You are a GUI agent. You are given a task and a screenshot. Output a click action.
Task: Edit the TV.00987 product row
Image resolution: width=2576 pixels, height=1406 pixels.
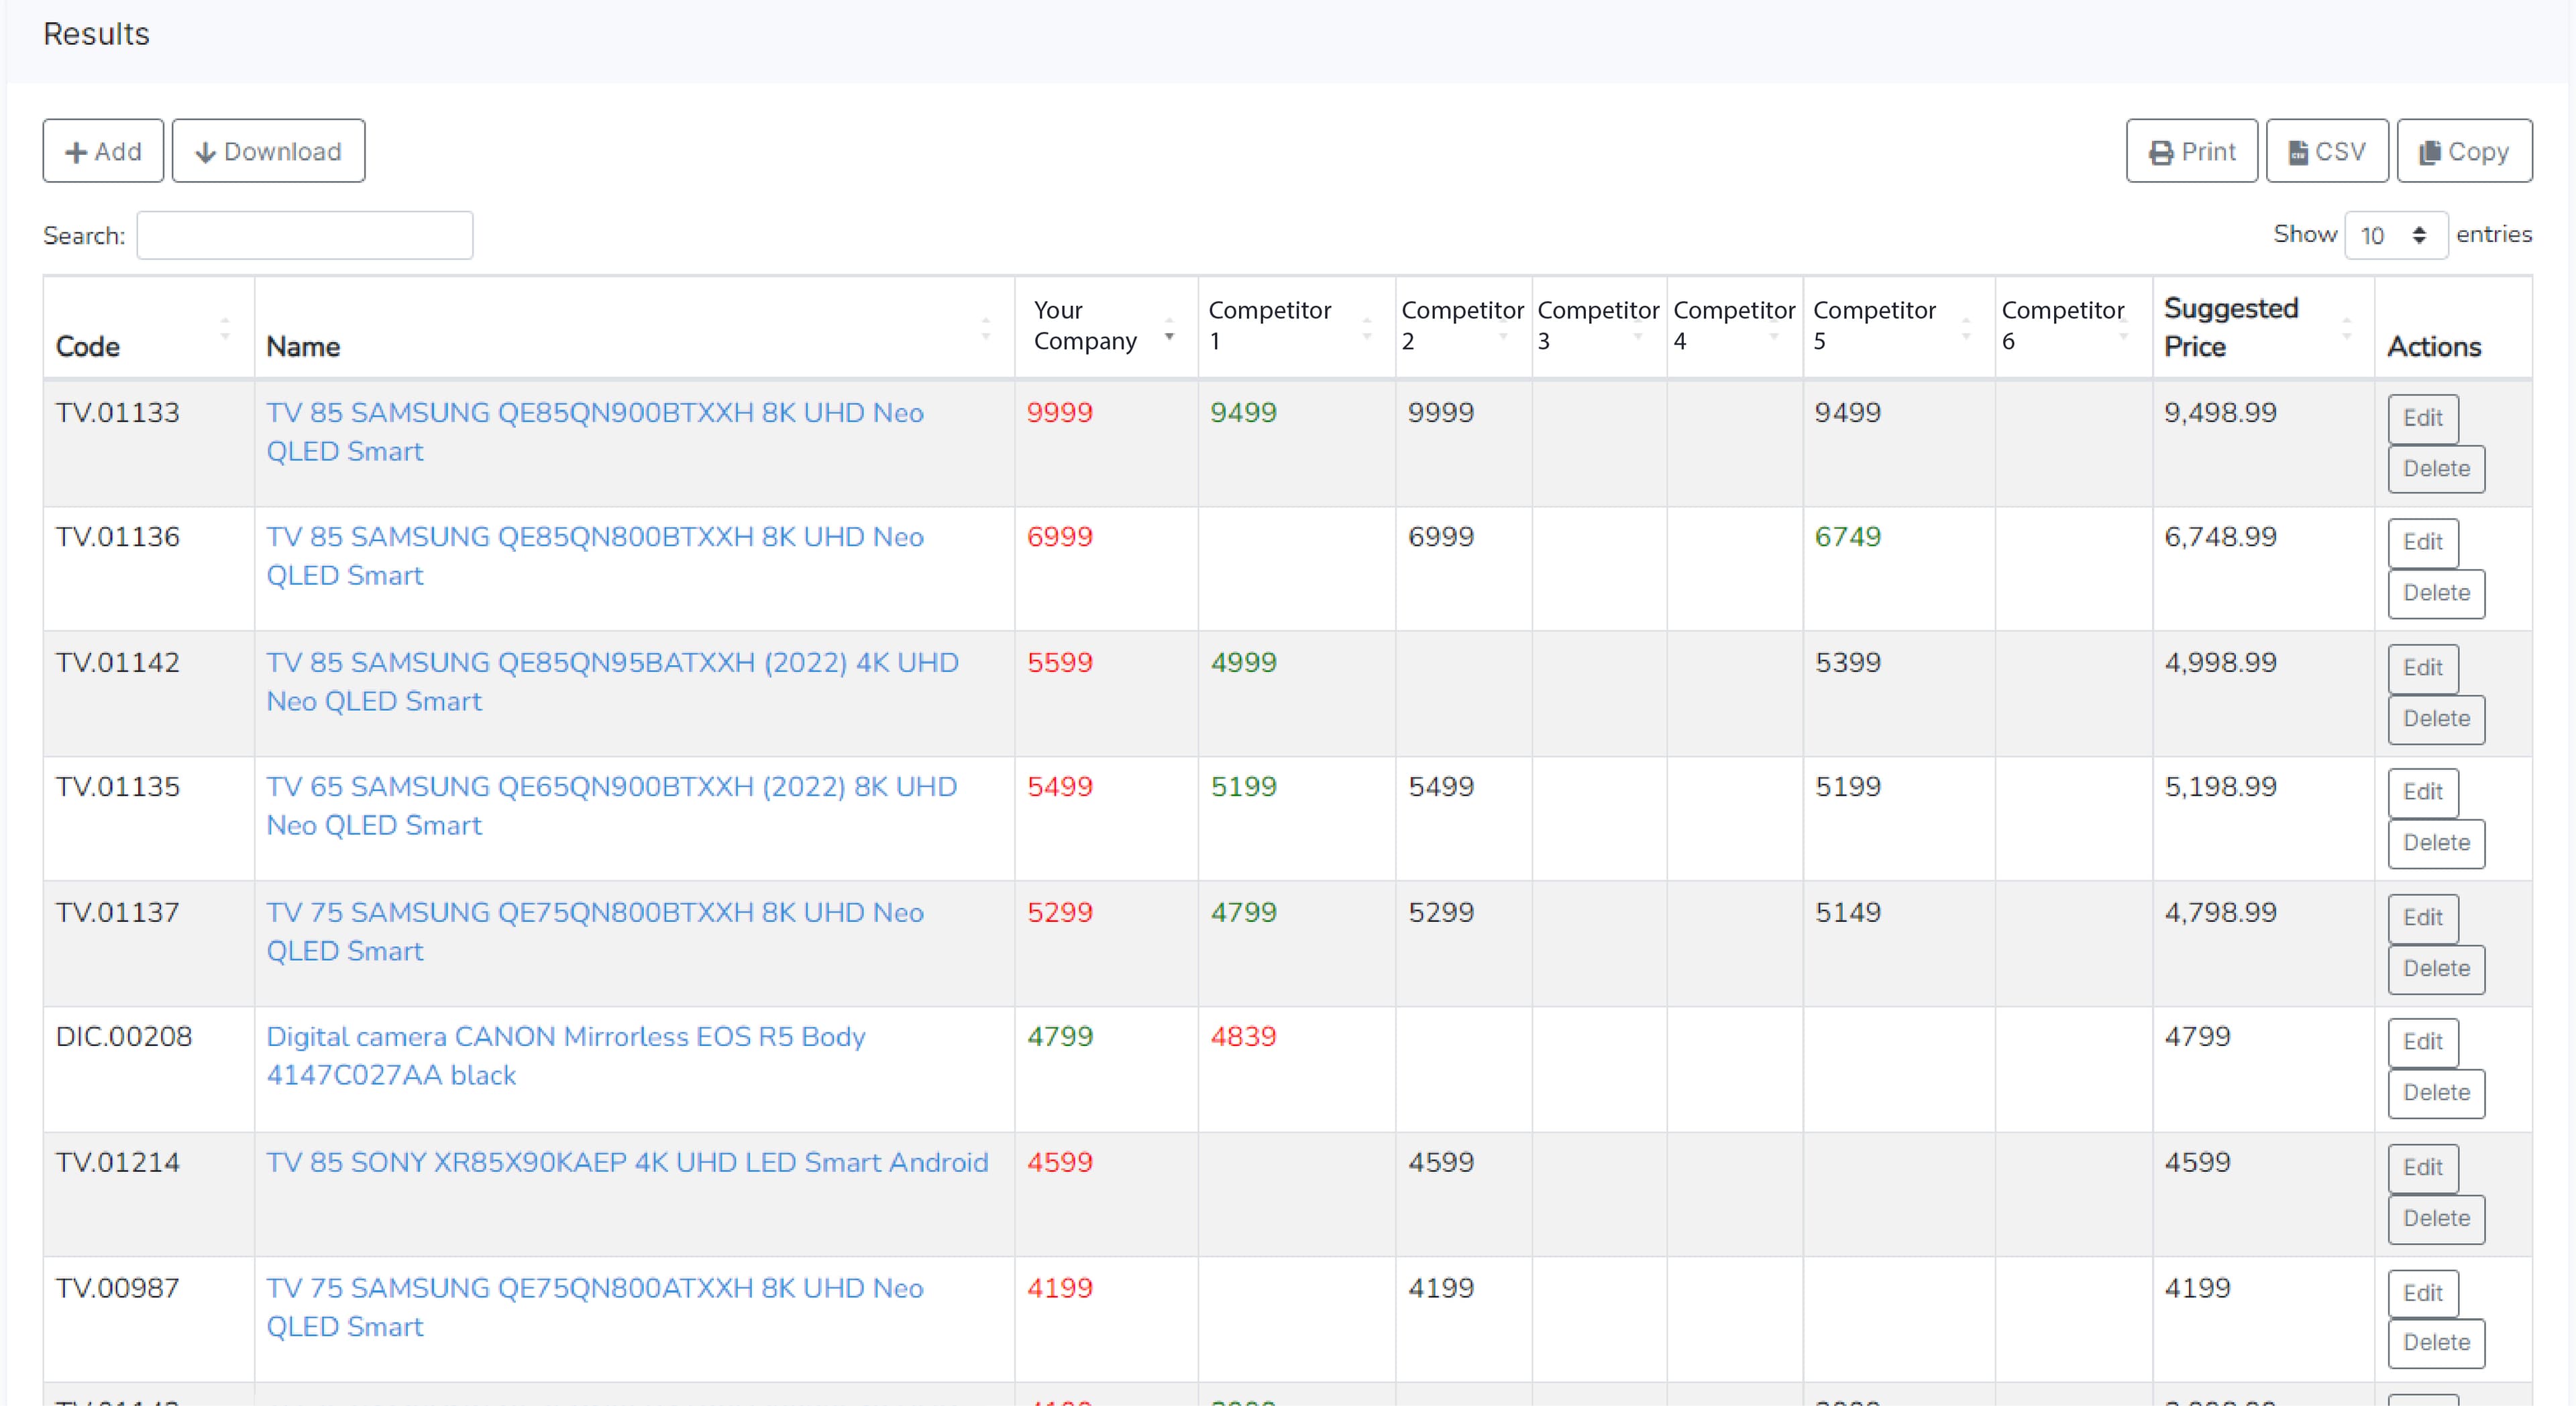coord(2423,1293)
